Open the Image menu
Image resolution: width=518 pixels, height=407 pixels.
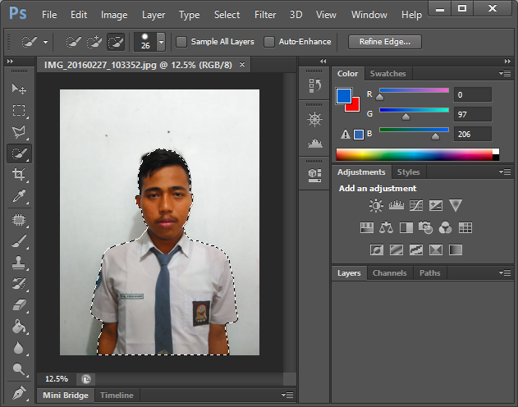(114, 15)
